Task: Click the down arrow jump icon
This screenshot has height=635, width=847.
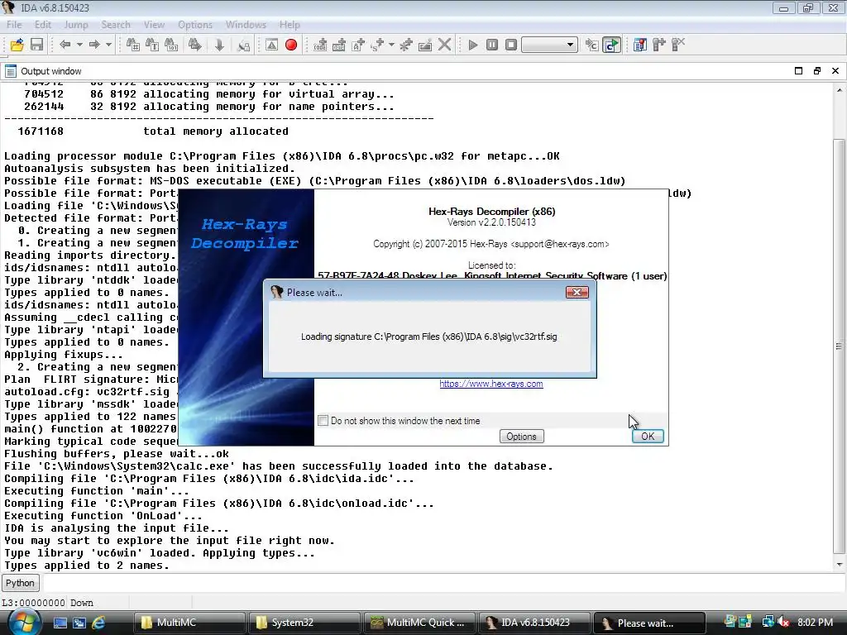Action: click(x=219, y=45)
